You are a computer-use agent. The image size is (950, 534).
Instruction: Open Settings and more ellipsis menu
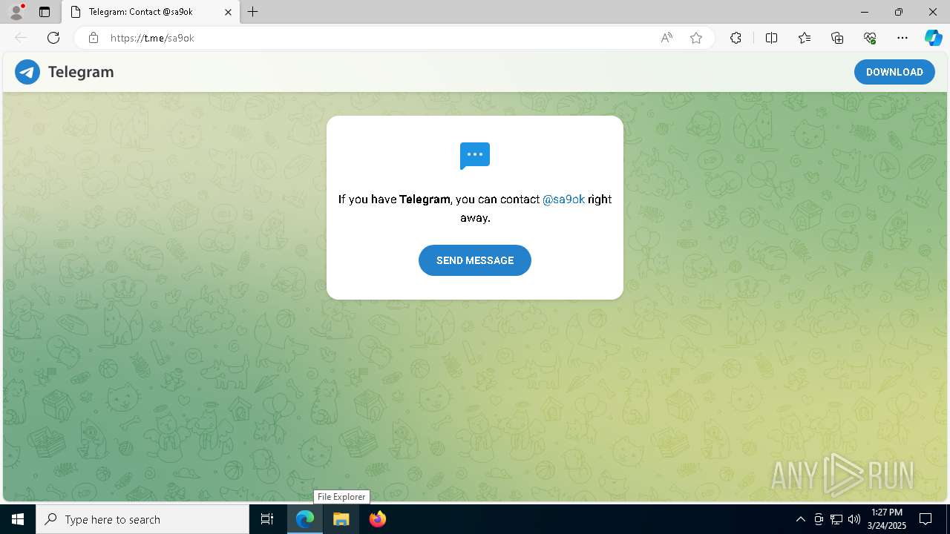coord(902,38)
